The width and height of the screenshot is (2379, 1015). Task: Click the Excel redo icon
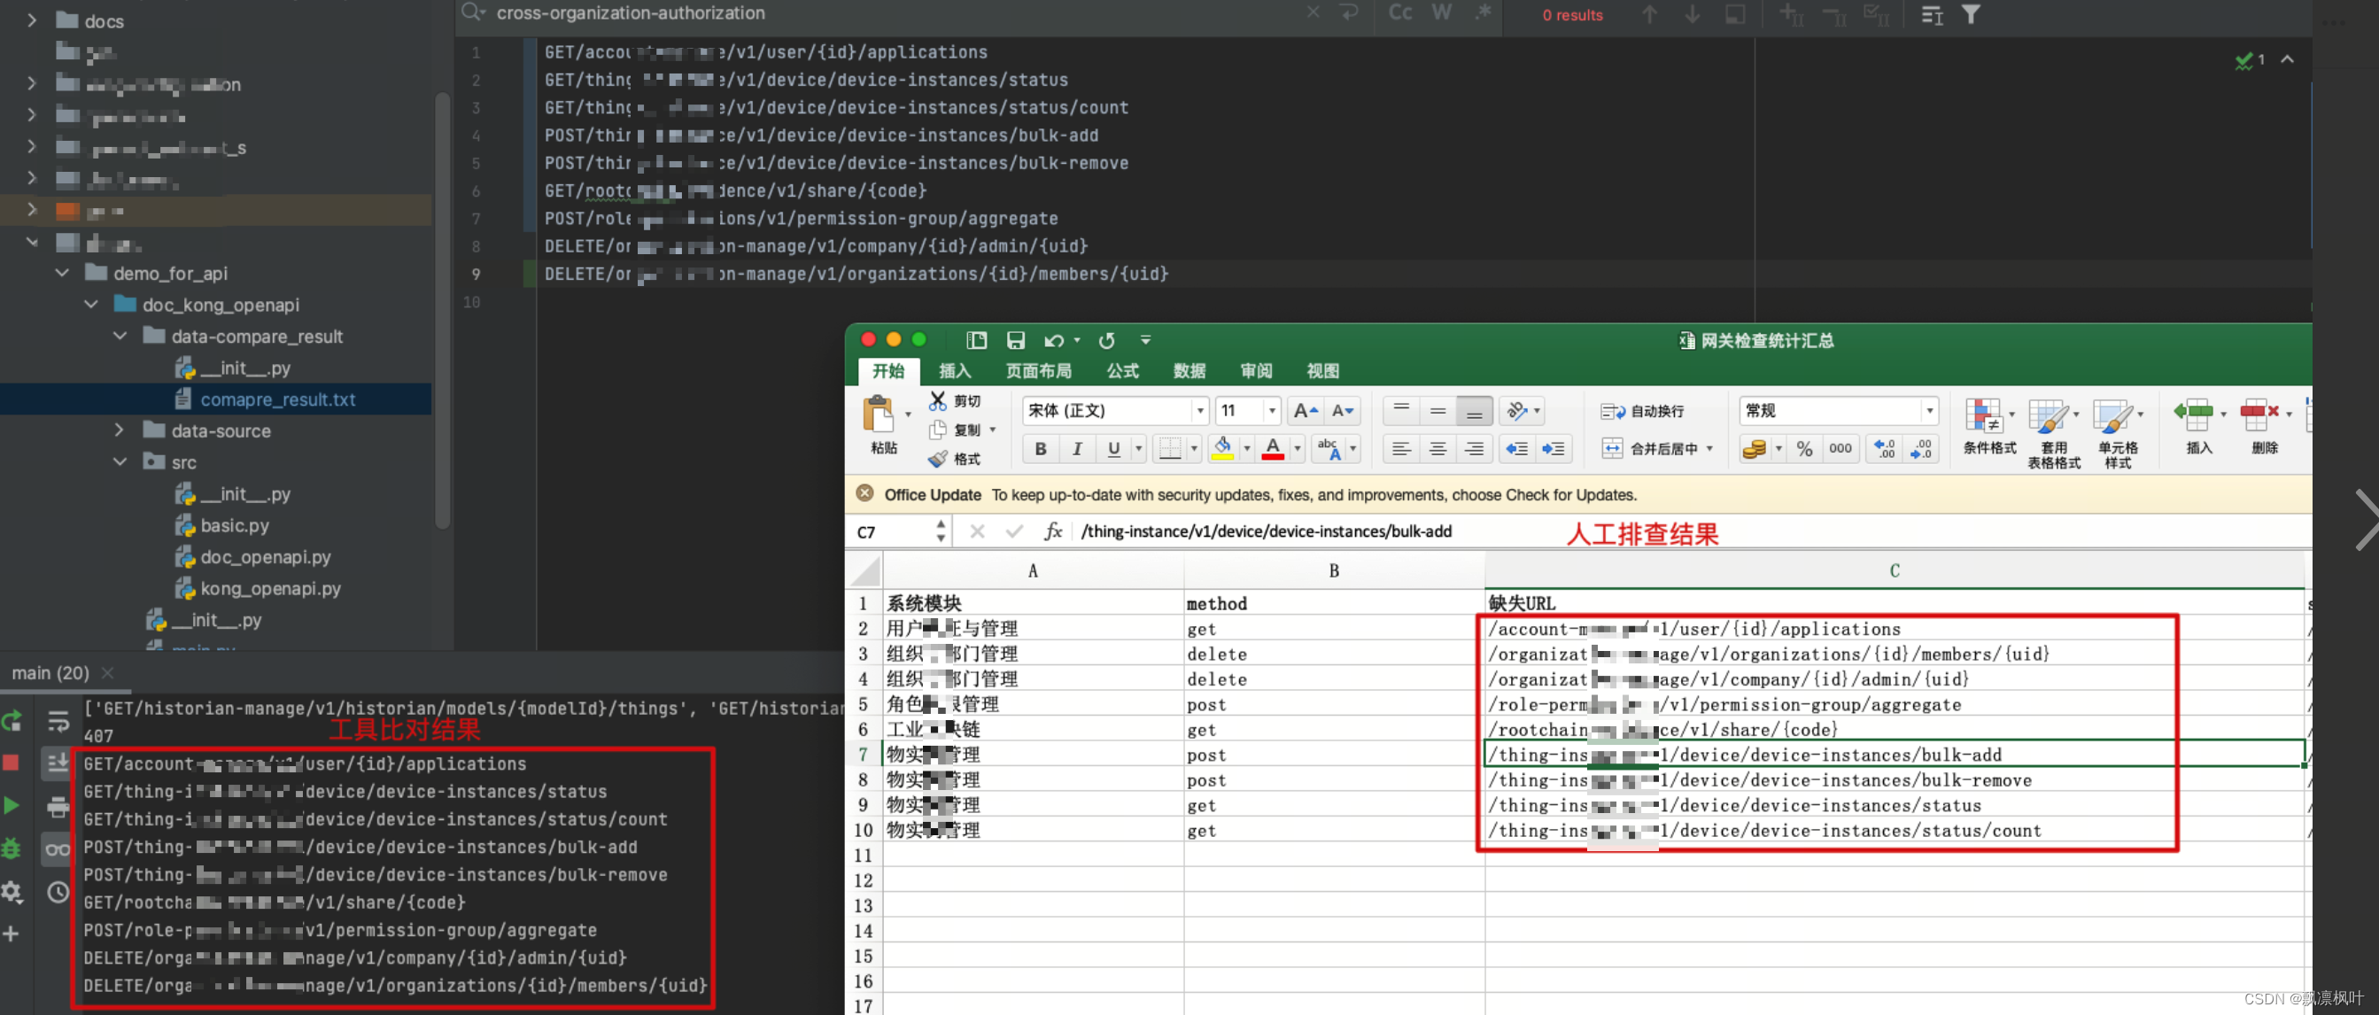1106,340
